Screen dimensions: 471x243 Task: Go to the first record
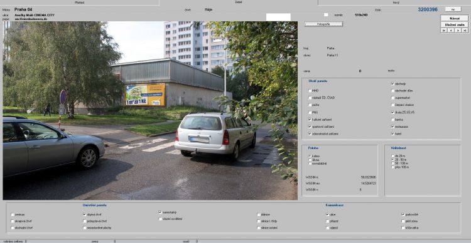tap(443, 30)
